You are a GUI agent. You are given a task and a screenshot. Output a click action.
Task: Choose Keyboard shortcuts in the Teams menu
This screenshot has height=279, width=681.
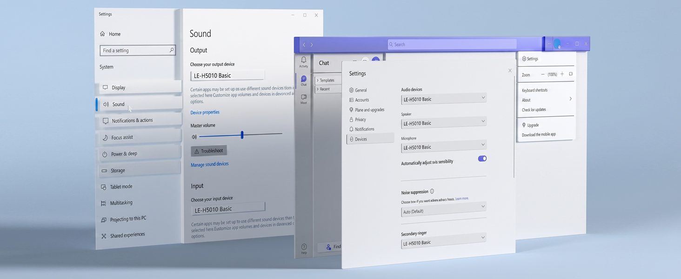click(535, 90)
